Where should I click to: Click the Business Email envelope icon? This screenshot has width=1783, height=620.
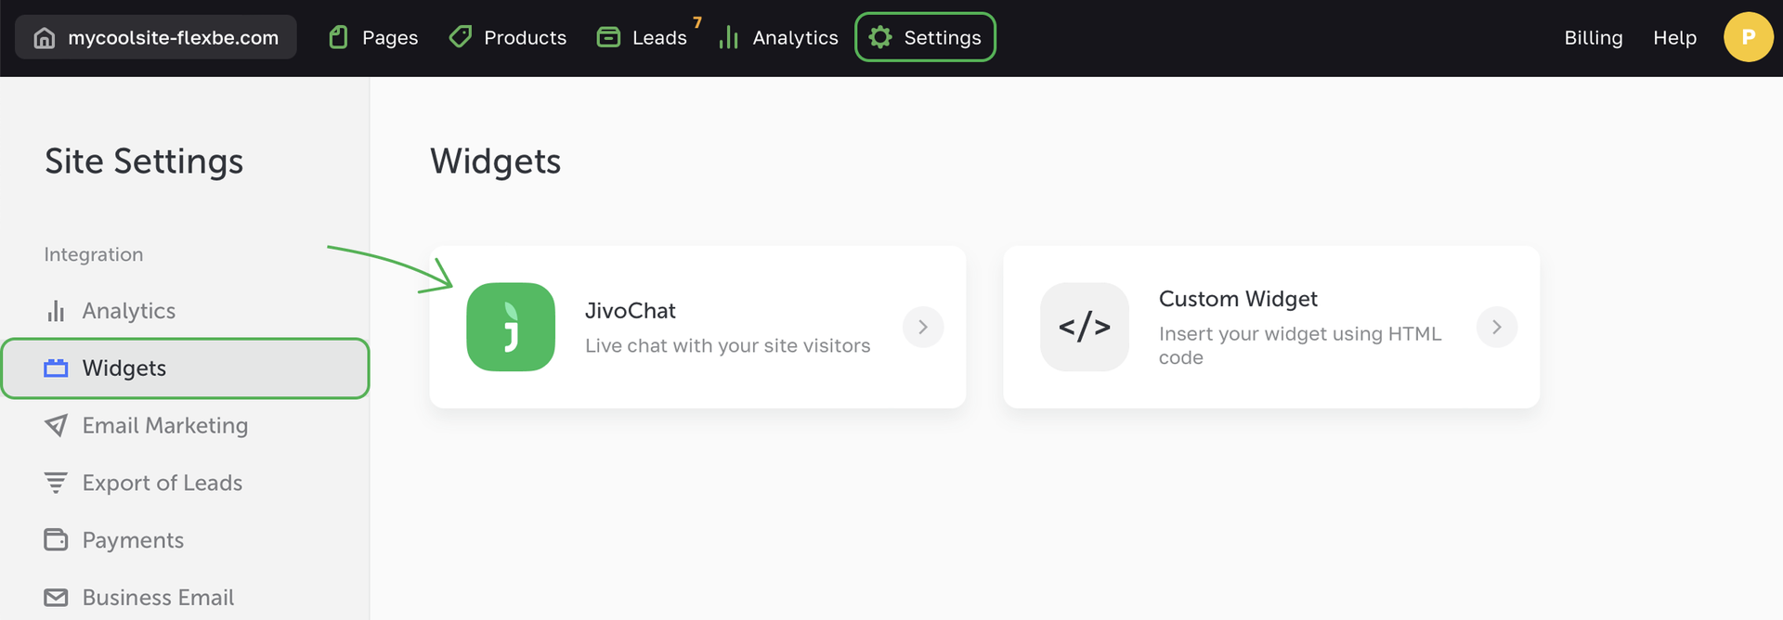[x=56, y=597]
